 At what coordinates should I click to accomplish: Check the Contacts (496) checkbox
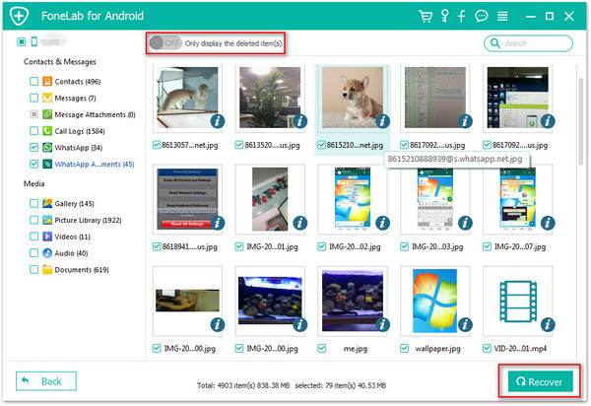(33, 82)
